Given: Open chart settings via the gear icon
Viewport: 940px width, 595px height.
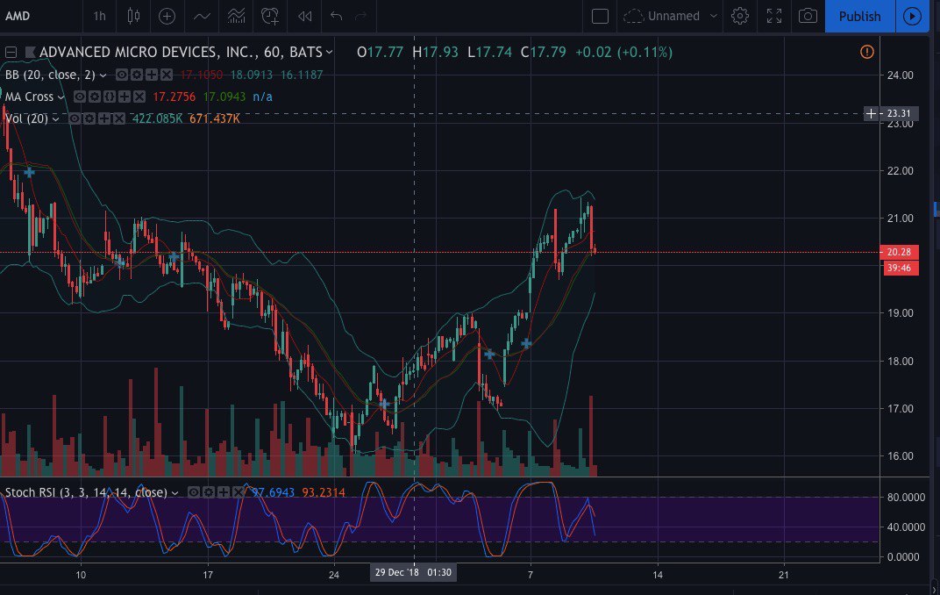Looking at the screenshot, I should (x=740, y=16).
